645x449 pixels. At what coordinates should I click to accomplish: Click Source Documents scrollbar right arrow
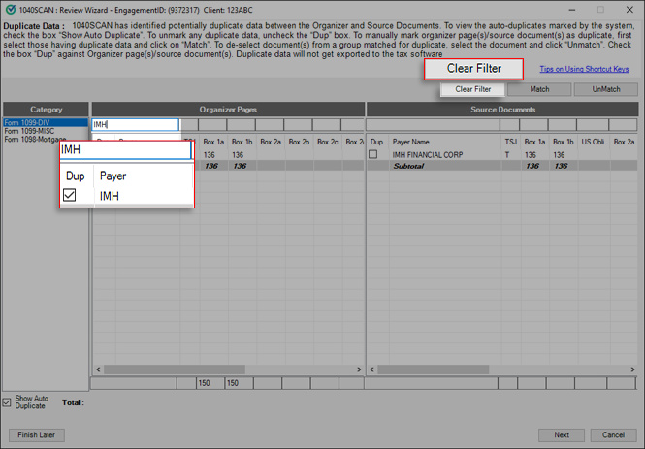632,369
